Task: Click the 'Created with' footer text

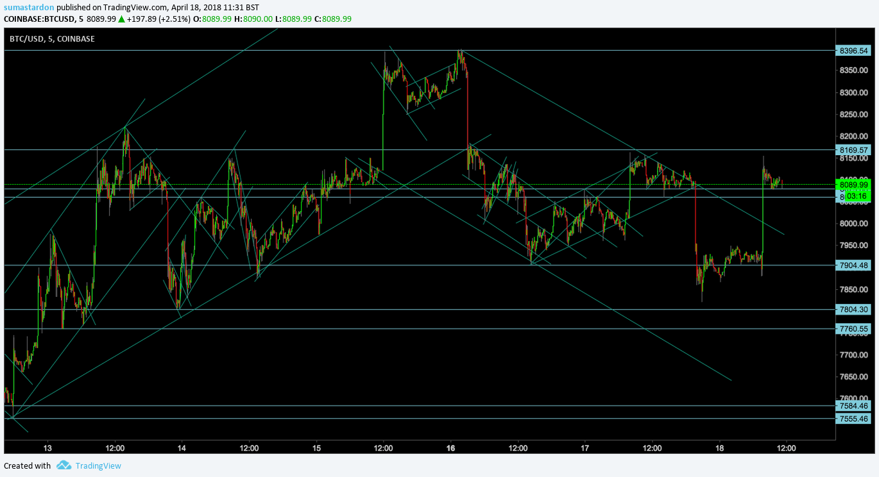Action: [x=28, y=465]
